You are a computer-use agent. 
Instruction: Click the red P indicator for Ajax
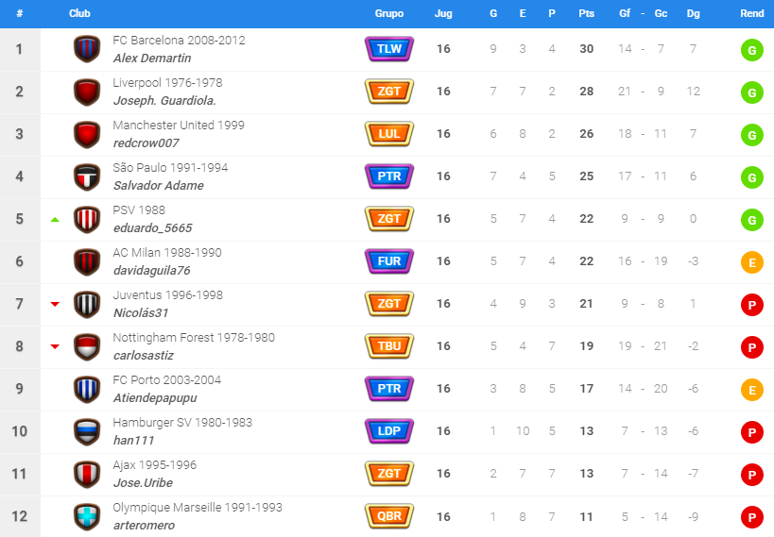coord(751,475)
